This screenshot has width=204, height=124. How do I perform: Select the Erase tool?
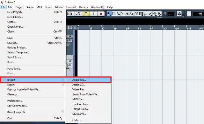coord(127,14)
